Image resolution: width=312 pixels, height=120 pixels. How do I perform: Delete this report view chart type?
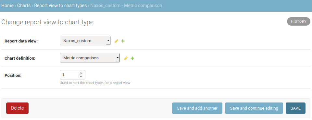(17, 108)
